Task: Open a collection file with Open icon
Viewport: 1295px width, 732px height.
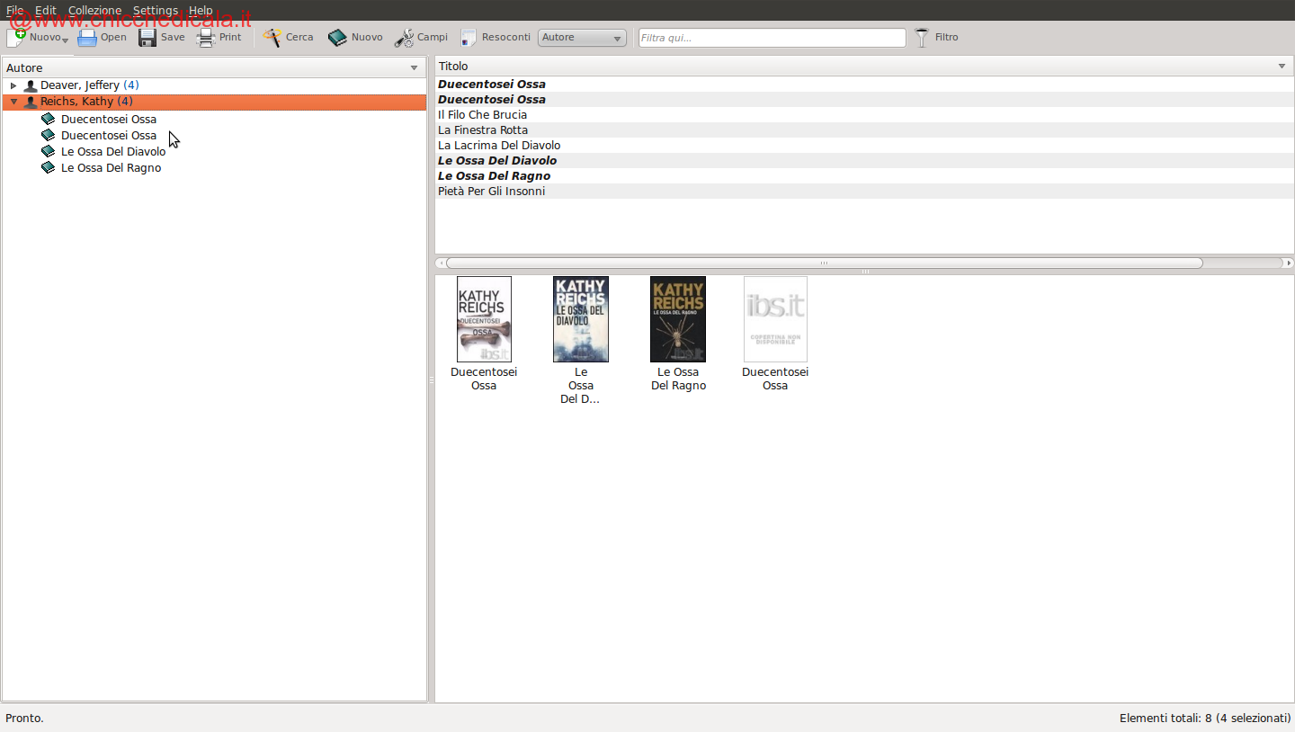Action: pos(87,38)
